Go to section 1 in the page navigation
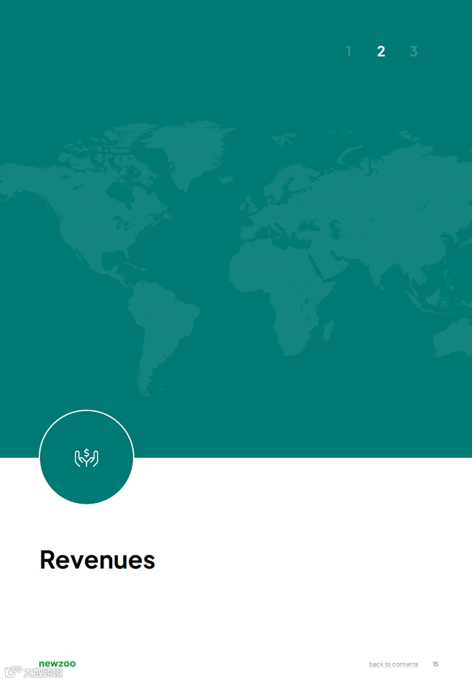 (349, 51)
